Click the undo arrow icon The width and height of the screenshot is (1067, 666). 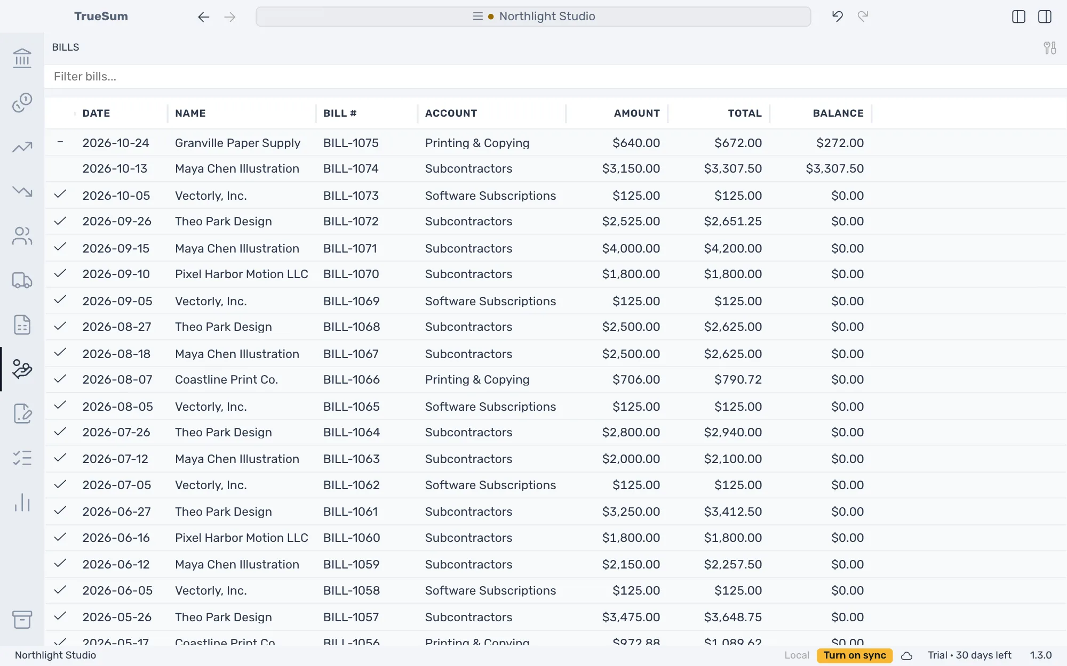(837, 17)
